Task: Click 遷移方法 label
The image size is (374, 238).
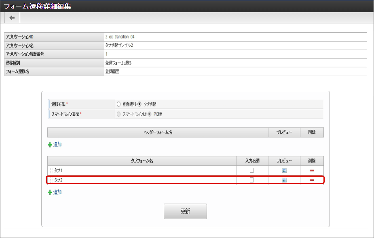Action: (59, 104)
